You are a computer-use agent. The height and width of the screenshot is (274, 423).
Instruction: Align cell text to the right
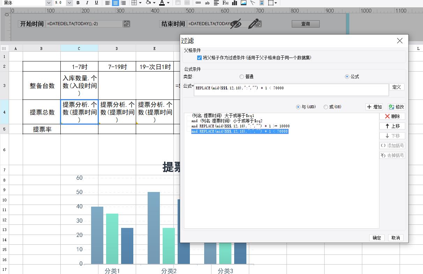click(123, 3)
